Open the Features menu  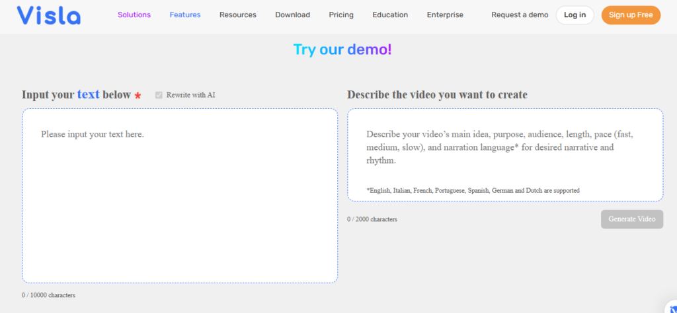tap(185, 15)
